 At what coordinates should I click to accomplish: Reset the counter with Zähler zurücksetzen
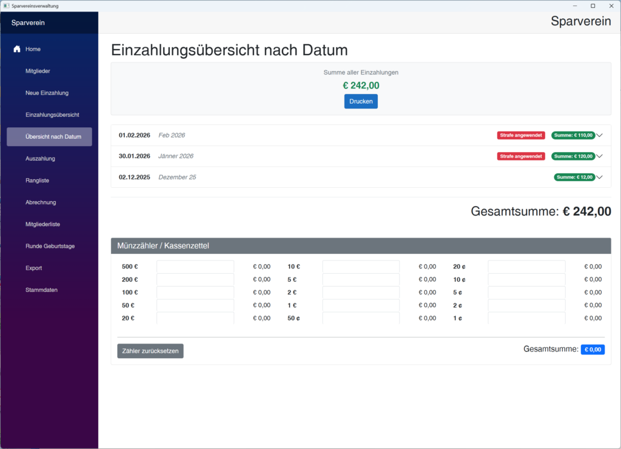[150, 351]
